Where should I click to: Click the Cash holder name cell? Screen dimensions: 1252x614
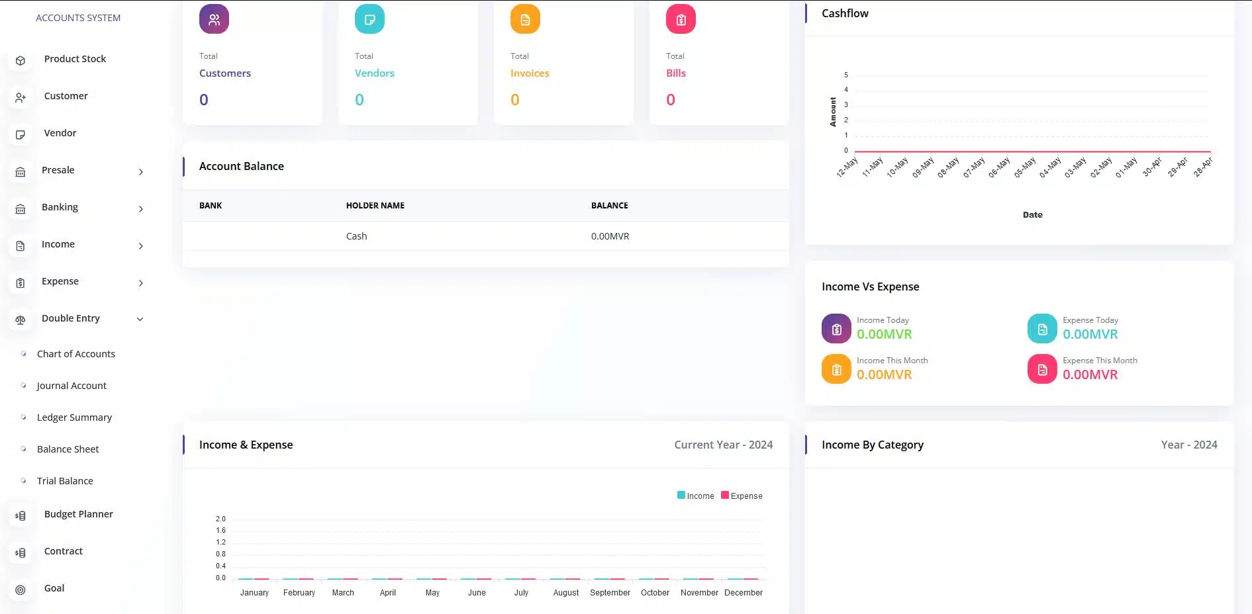(356, 236)
